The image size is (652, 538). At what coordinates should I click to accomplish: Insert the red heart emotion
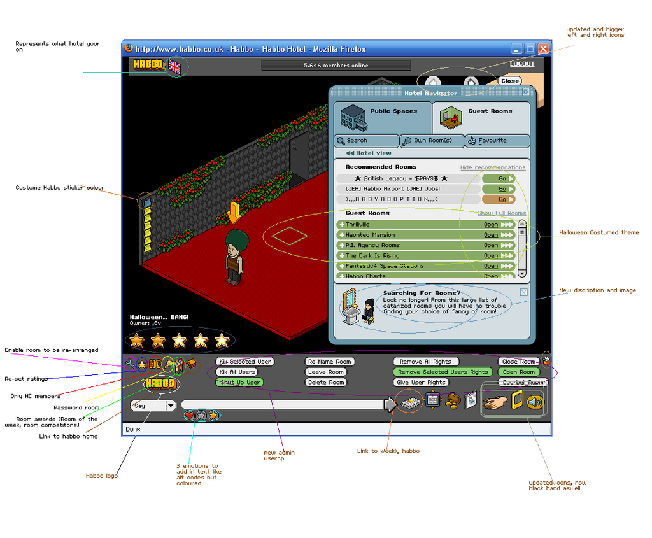(x=189, y=415)
